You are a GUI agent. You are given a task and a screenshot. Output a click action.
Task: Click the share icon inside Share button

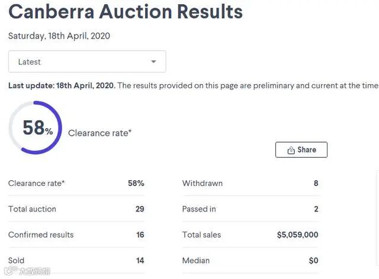291,150
